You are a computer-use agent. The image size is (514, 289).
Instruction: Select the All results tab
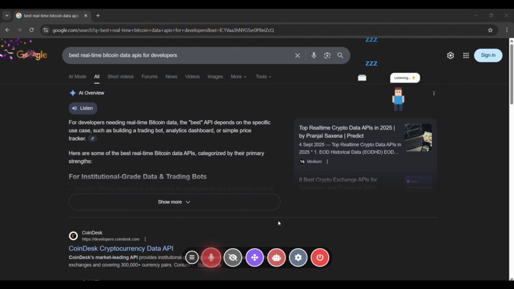97,77
